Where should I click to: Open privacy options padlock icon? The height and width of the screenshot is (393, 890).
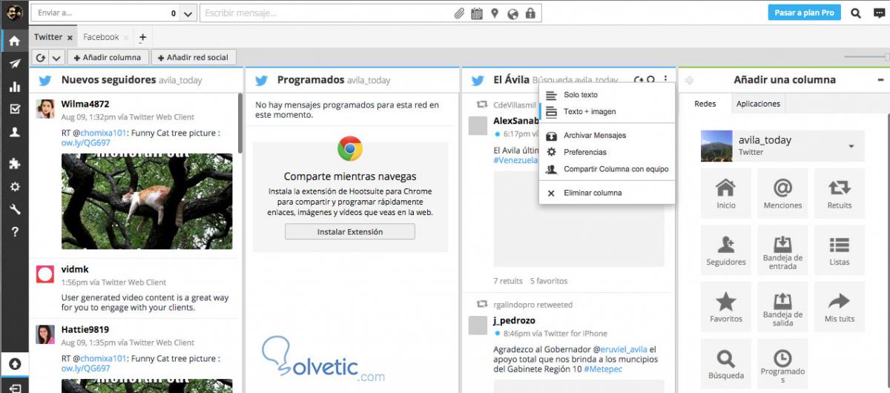(x=530, y=13)
